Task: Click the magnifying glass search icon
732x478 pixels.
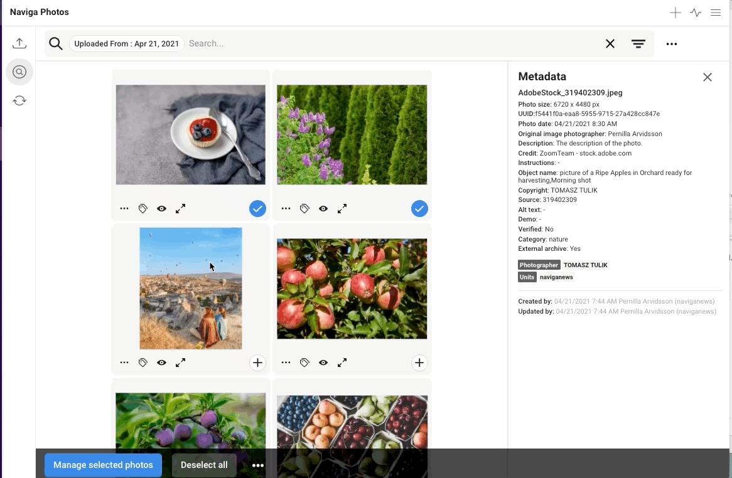Action: [56, 44]
